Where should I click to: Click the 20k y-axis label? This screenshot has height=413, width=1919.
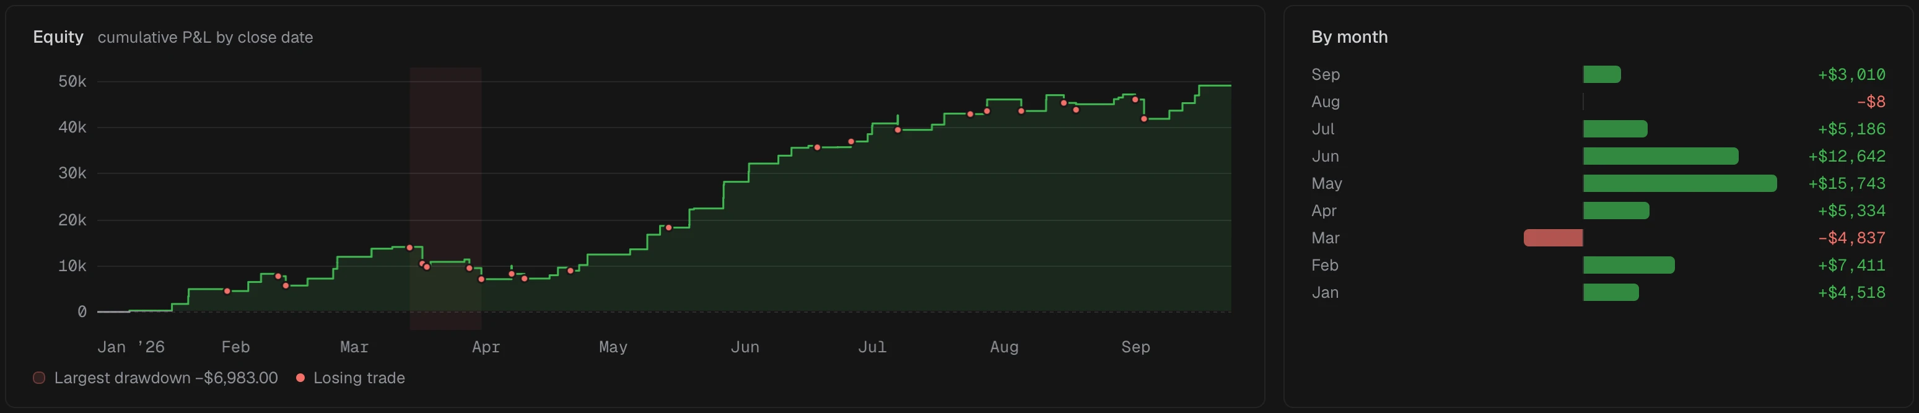[x=72, y=220]
